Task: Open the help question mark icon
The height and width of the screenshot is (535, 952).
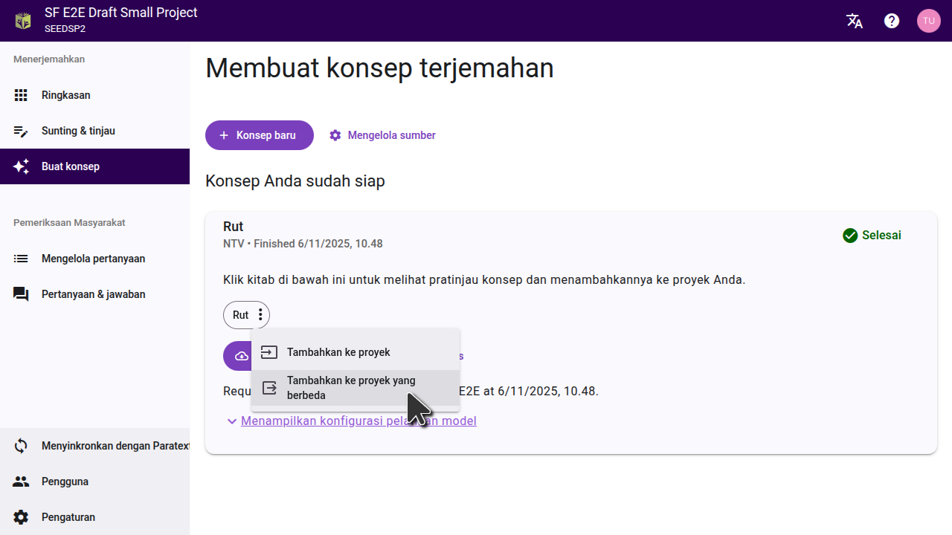Action: (x=892, y=21)
